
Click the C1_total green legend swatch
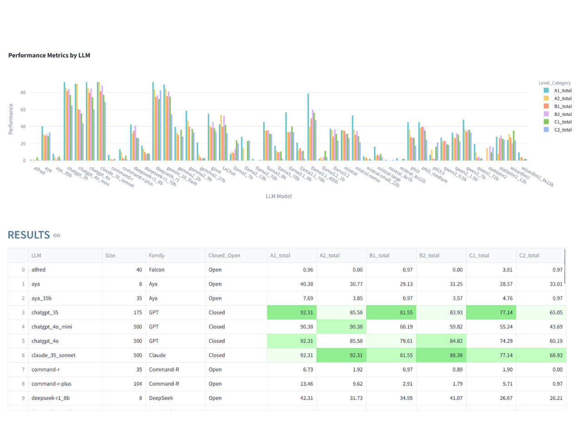pyautogui.click(x=546, y=122)
